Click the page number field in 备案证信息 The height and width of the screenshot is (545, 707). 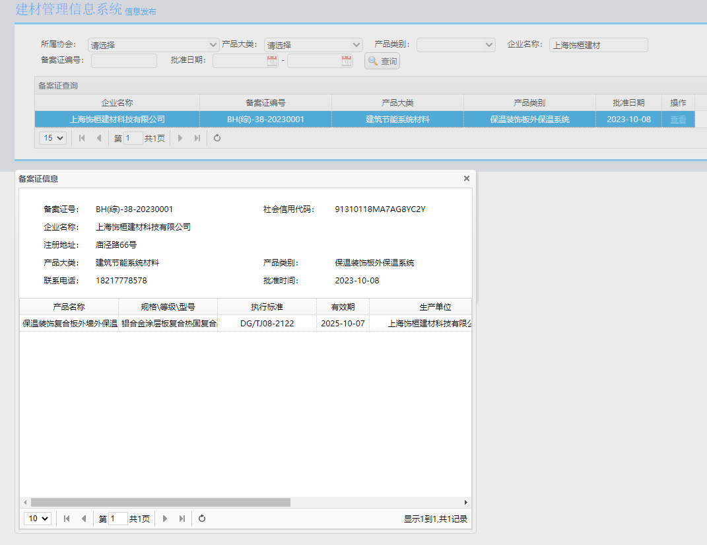(x=118, y=519)
